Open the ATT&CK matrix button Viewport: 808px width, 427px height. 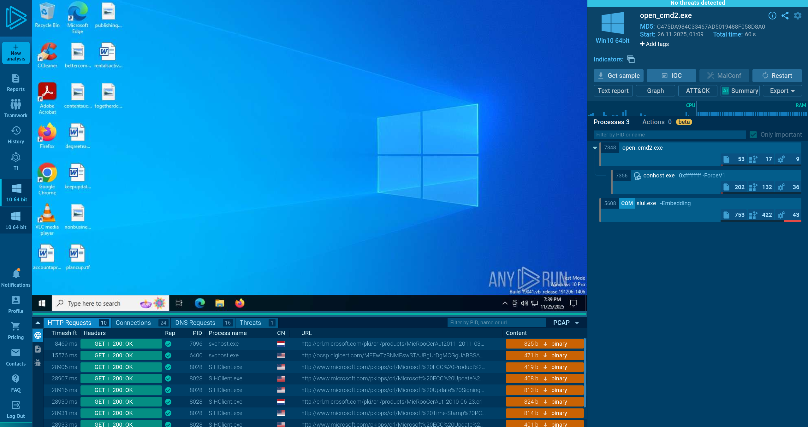click(698, 91)
